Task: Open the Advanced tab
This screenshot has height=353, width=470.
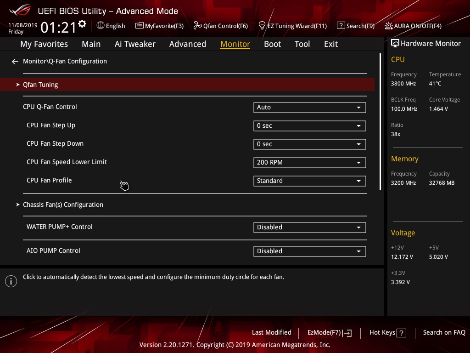Action: pos(188,44)
